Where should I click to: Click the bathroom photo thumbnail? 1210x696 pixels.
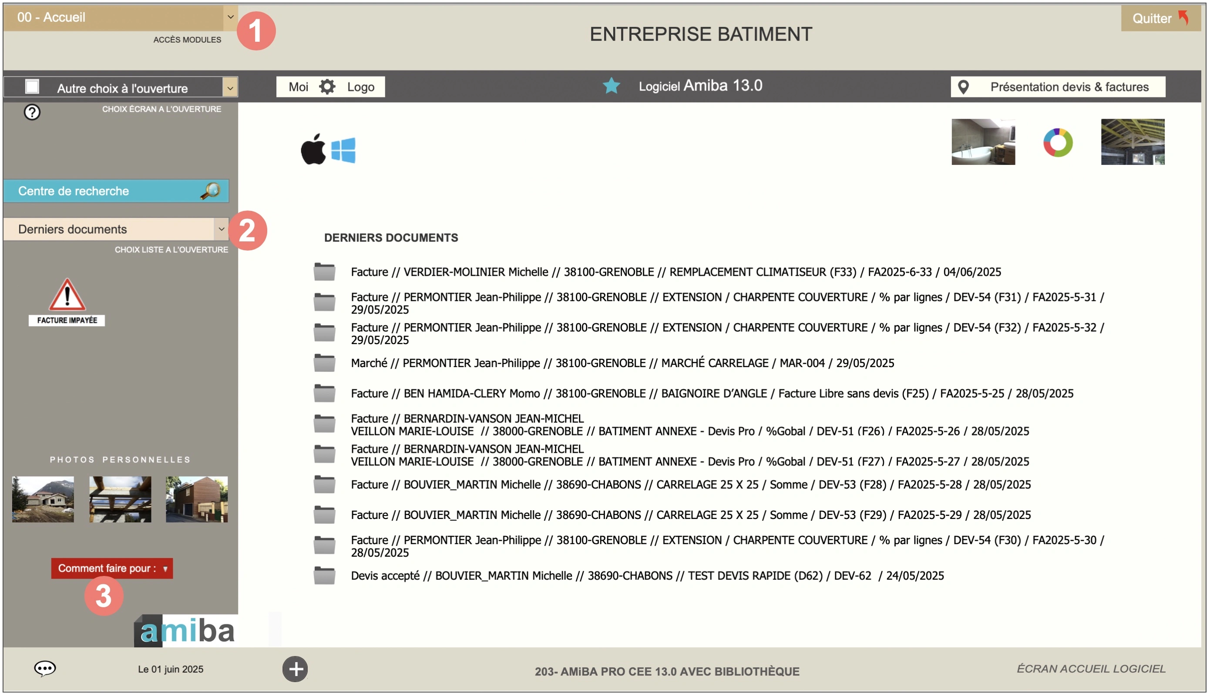coord(983,142)
